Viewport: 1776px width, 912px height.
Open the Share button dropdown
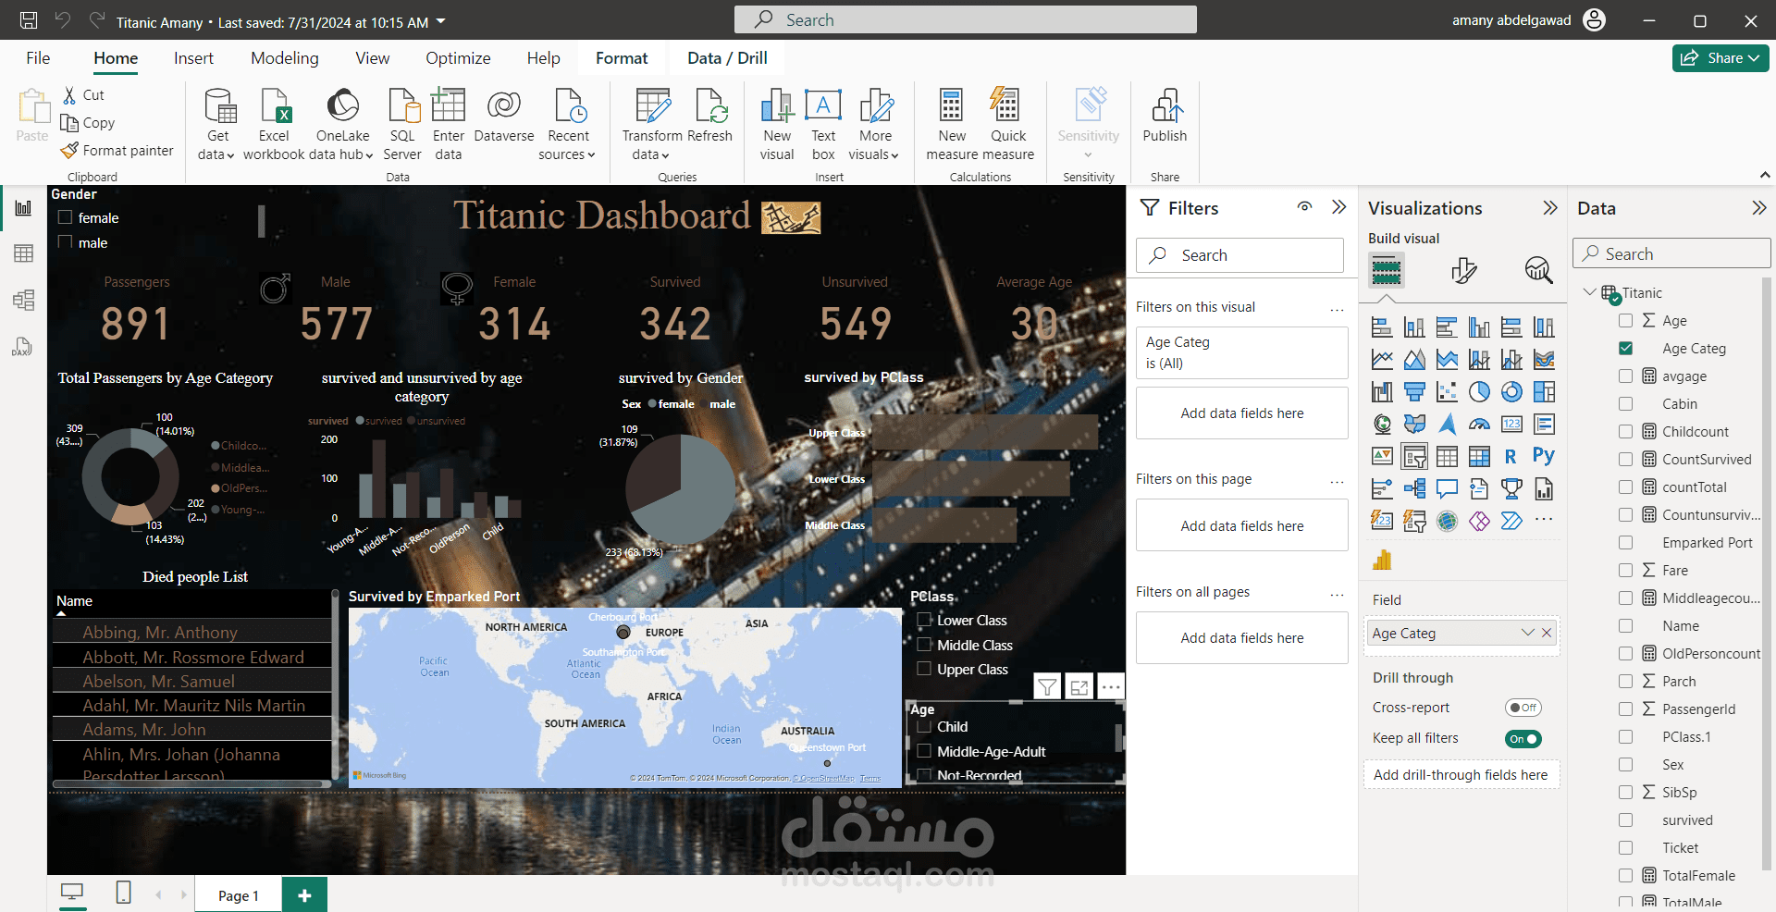pos(1754,58)
